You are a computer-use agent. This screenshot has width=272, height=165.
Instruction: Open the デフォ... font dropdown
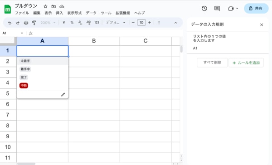click(x=116, y=23)
